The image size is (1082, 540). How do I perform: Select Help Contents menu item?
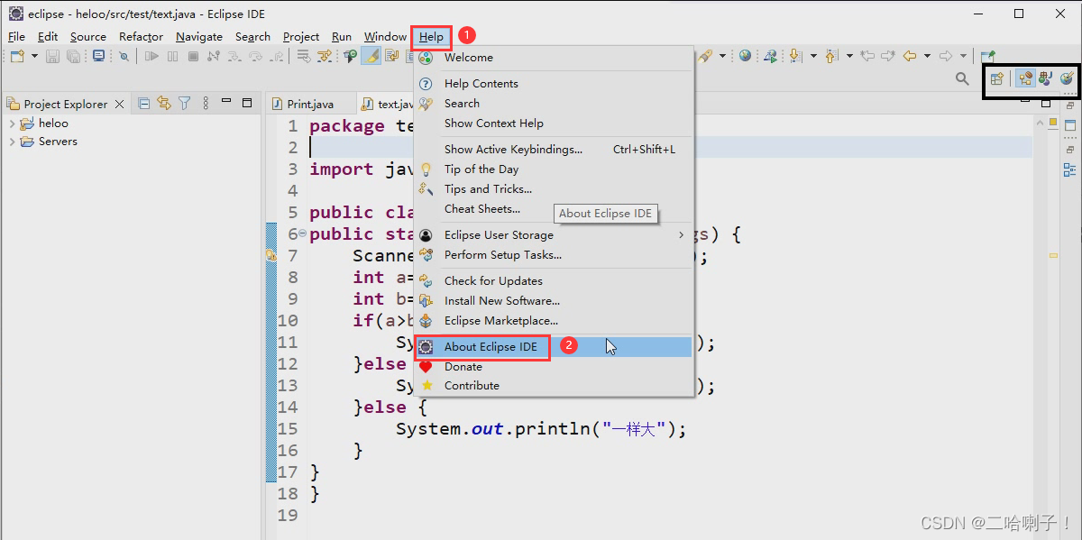coord(554,83)
